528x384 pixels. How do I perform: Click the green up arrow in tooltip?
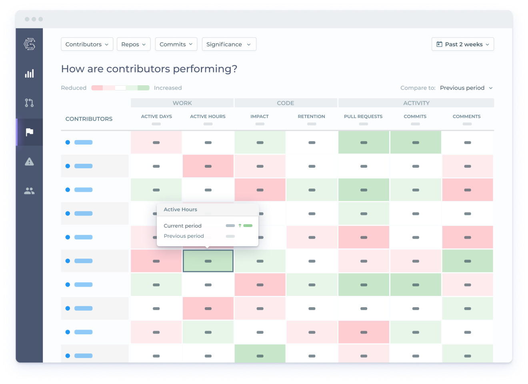click(x=240, y=225)
